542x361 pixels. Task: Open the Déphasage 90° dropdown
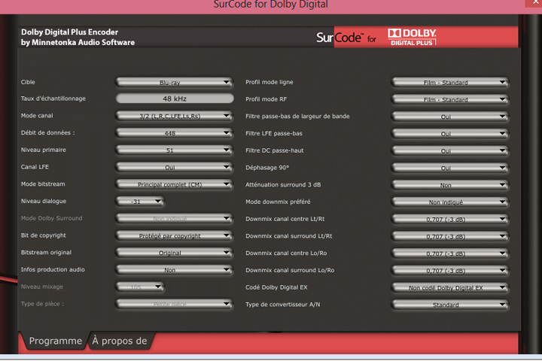coord(450,168)
